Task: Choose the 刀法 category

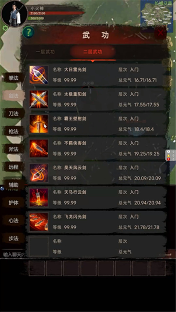Action: click(x=13, y=114)
